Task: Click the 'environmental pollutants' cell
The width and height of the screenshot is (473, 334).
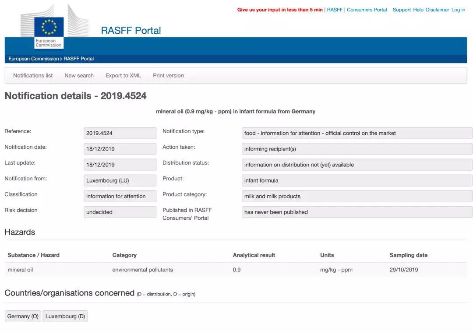Action: pyautogui.click(x=142, y=270)
